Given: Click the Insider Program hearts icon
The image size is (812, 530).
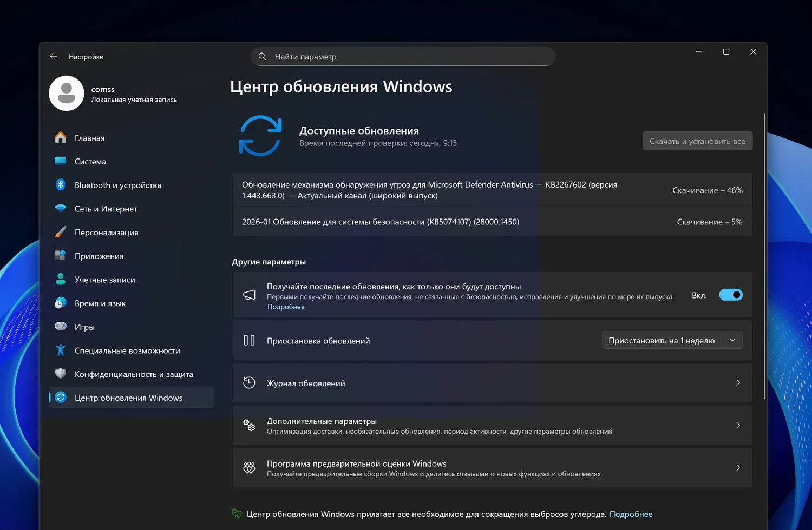Looking at the screenshot, I should coord(249,468).
